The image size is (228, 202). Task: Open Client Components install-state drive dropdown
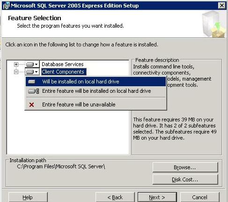click(x=32, y=72)
